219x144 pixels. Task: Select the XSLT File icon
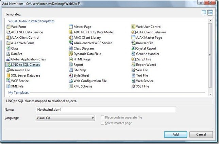(x=133, y=86)
